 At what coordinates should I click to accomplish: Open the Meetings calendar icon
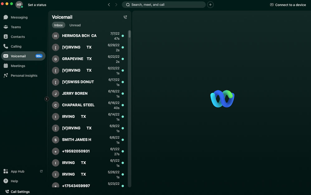(x=6, y=66)
